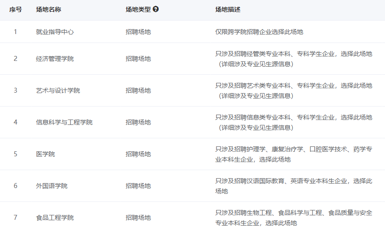This screenshot has width=385, height=231.
Task: Choose the 艺术与设计学院 venue row
Action: 58,90
